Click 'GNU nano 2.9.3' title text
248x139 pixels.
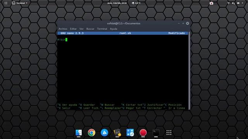pyautogui.click(x=72, y=33)
